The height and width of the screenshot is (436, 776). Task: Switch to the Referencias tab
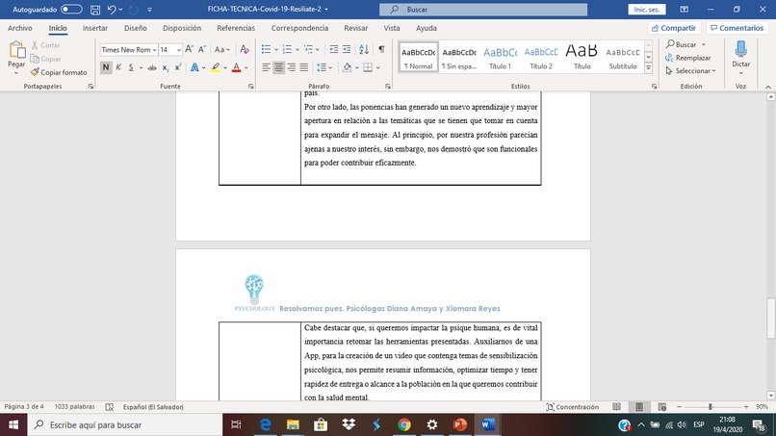click(x=236, y=28)
